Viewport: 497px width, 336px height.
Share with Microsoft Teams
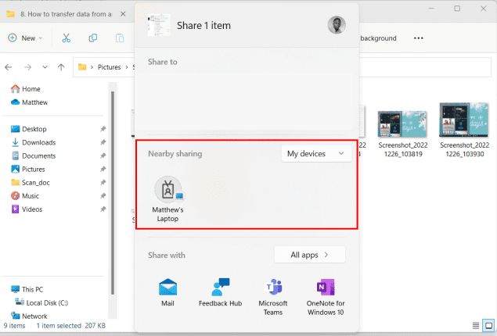pyautogui.click(x=272, y=295)
